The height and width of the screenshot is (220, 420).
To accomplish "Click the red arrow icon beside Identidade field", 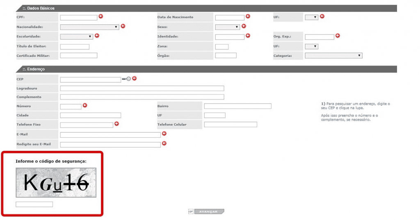I will coord(248,36).
